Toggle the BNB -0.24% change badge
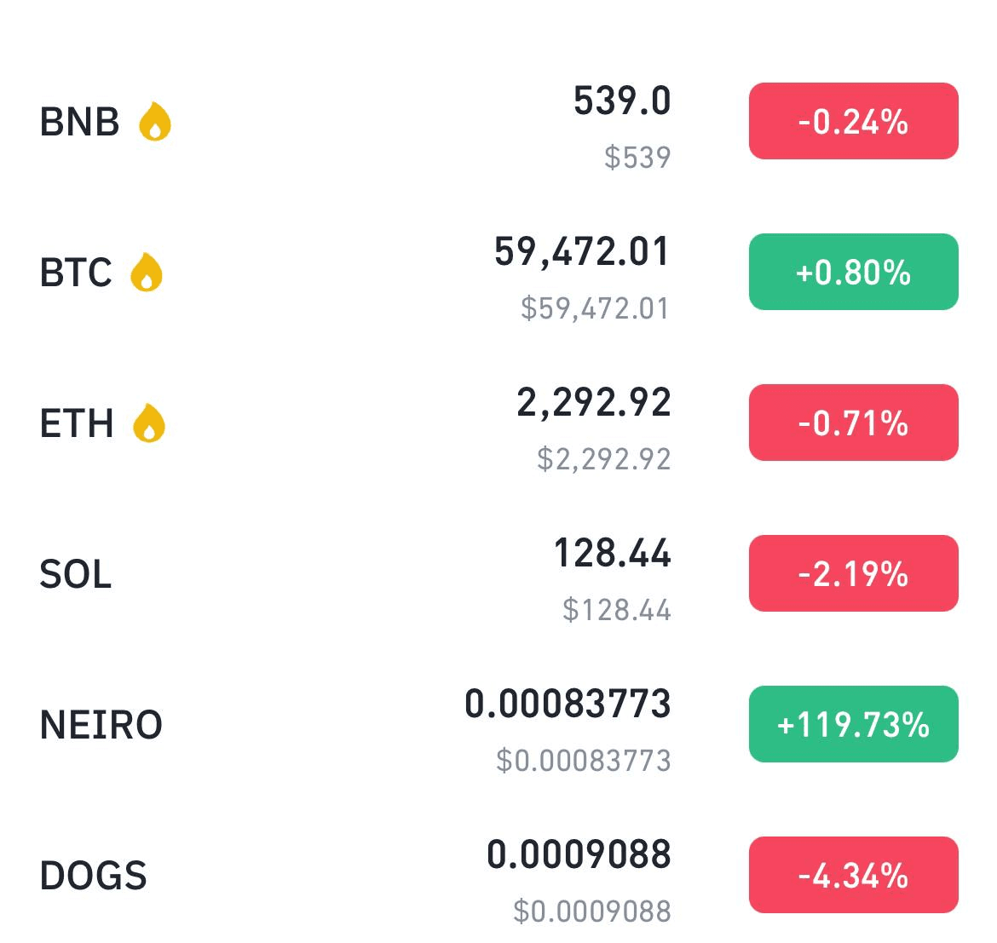The width and height of the screenshot is (997, 943). point(853,121)
